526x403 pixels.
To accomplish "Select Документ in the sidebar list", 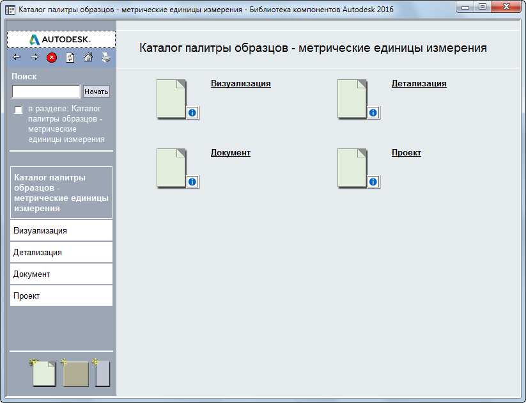I will pyautogui.click(x=61, y=274).
